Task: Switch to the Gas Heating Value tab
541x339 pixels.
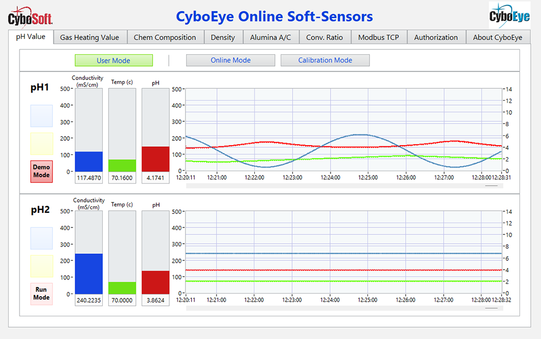Action: click(x=90, y=37)
